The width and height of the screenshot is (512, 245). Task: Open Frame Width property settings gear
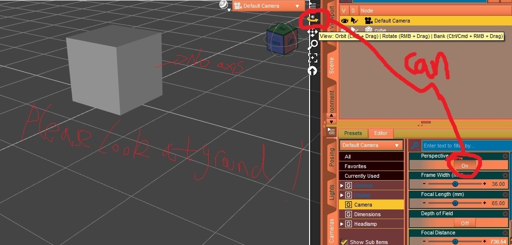505,175
